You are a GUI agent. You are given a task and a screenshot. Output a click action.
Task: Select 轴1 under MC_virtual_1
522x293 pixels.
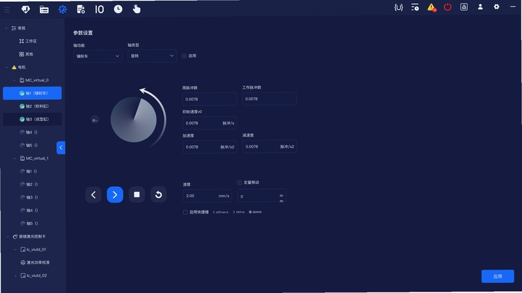[x=29, y=171]
